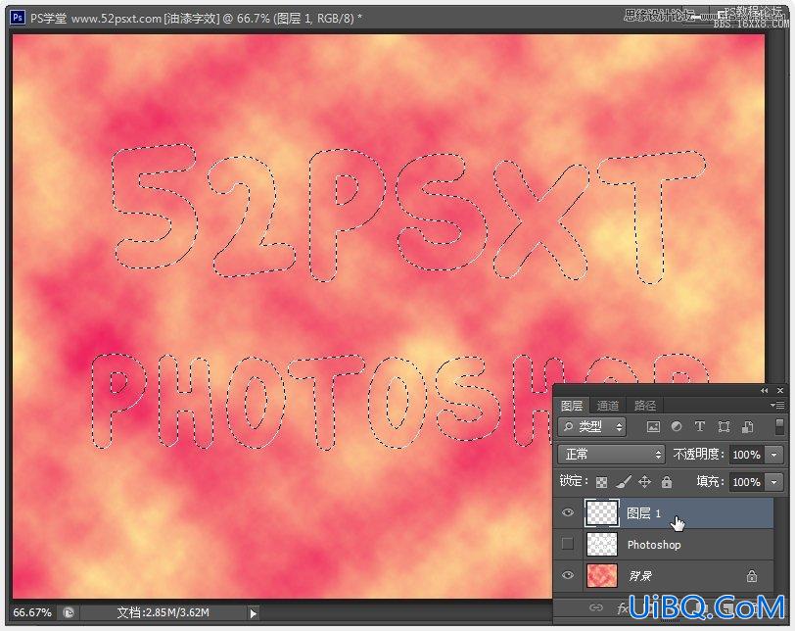Open the status bar arrow menu
795x631 pixels.
click(x=253, y=613)
